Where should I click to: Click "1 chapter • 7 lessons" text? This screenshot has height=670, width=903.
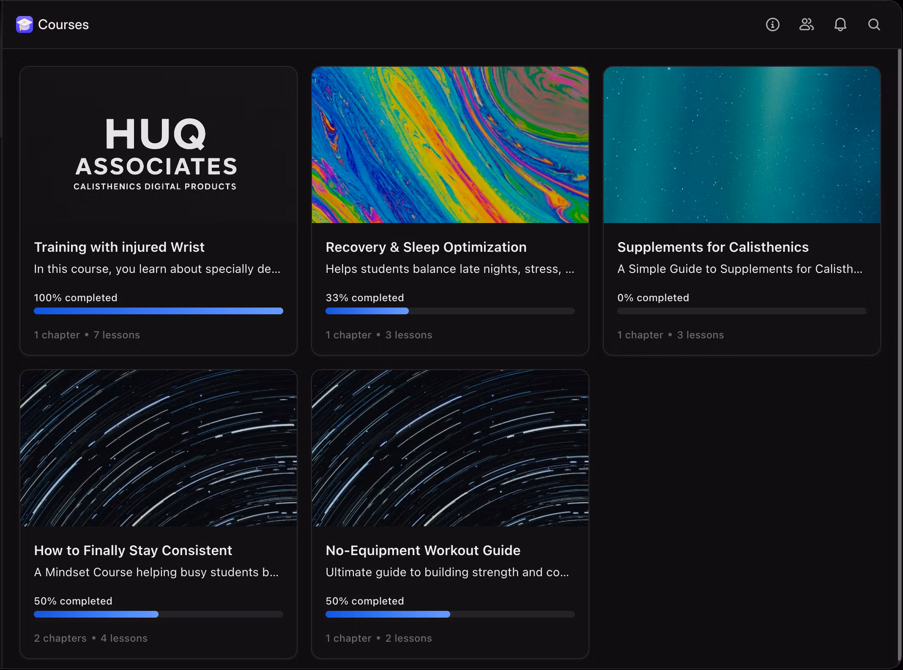[87, 335]
